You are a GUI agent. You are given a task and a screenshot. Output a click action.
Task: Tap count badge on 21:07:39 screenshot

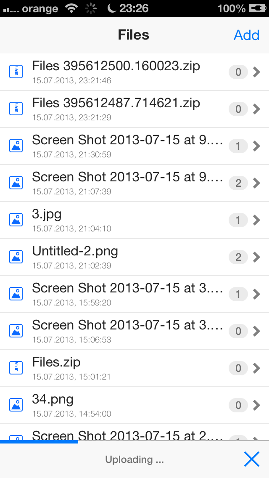tap(238, 183)
